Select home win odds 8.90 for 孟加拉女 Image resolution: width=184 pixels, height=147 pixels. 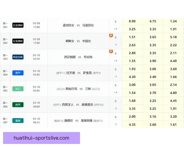(132, 21)
